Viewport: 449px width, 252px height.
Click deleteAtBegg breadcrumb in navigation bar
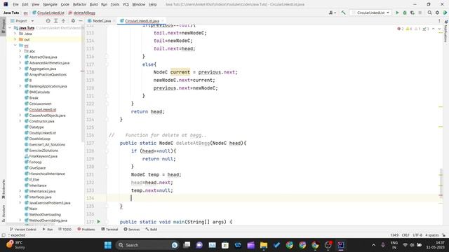[84, 13]
